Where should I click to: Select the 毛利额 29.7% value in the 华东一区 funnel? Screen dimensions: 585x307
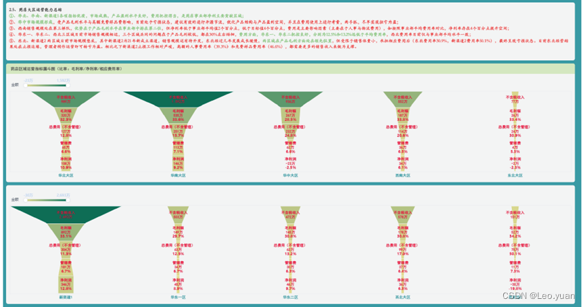(178, 236)
